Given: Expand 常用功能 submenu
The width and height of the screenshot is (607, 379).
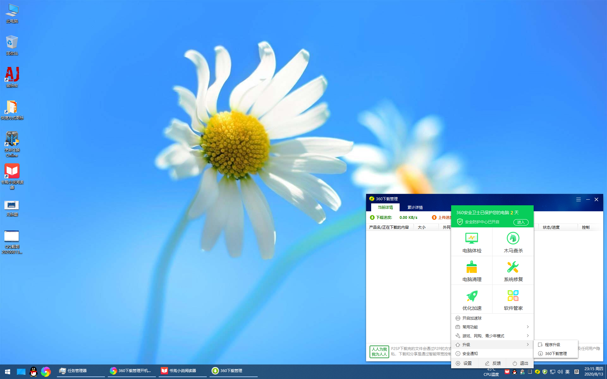Looking at the screenshot, I should point(492,327).
